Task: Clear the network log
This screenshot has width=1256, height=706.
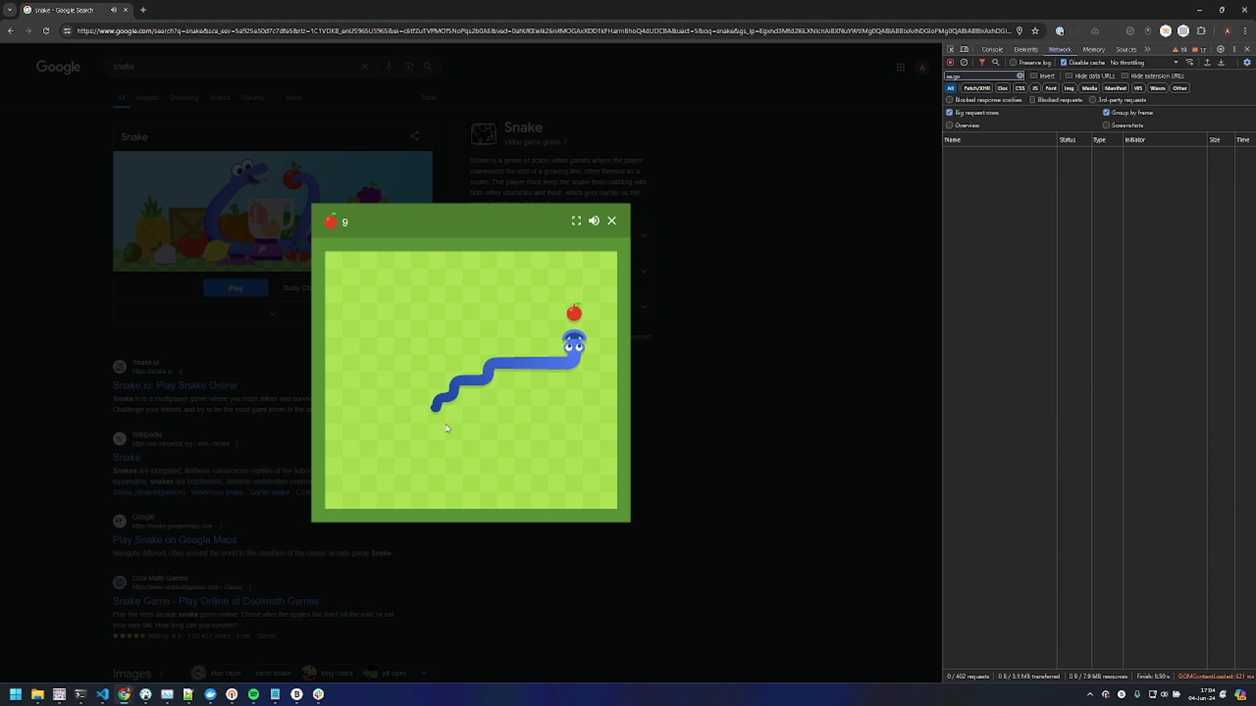Action: (964, 63)
